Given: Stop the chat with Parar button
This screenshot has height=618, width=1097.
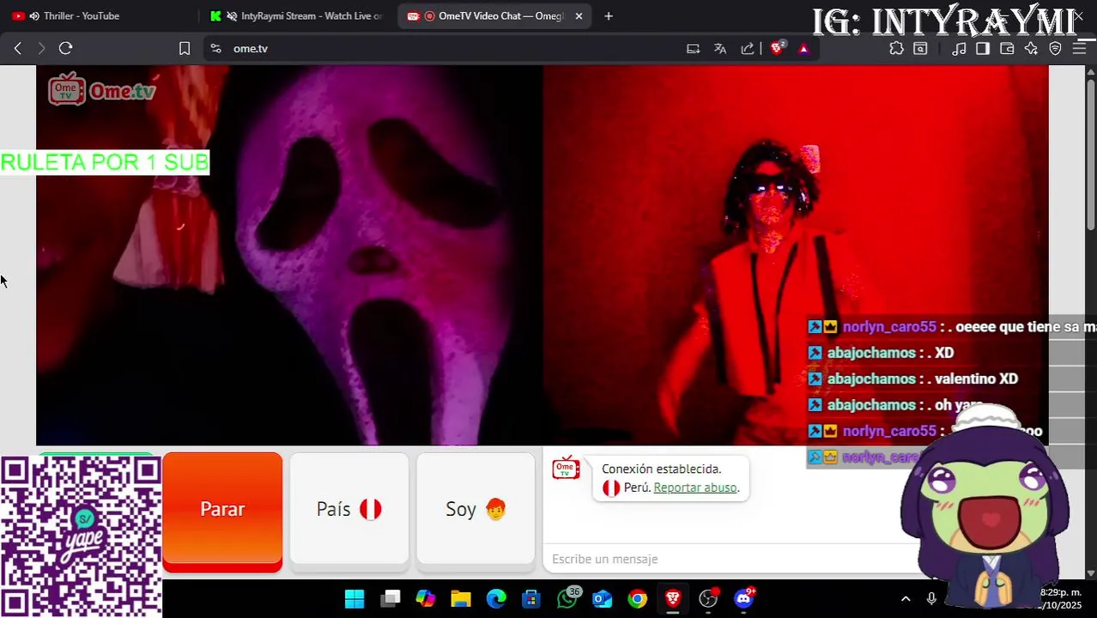Looking at the screenshot, I should [x=222, y=511].
